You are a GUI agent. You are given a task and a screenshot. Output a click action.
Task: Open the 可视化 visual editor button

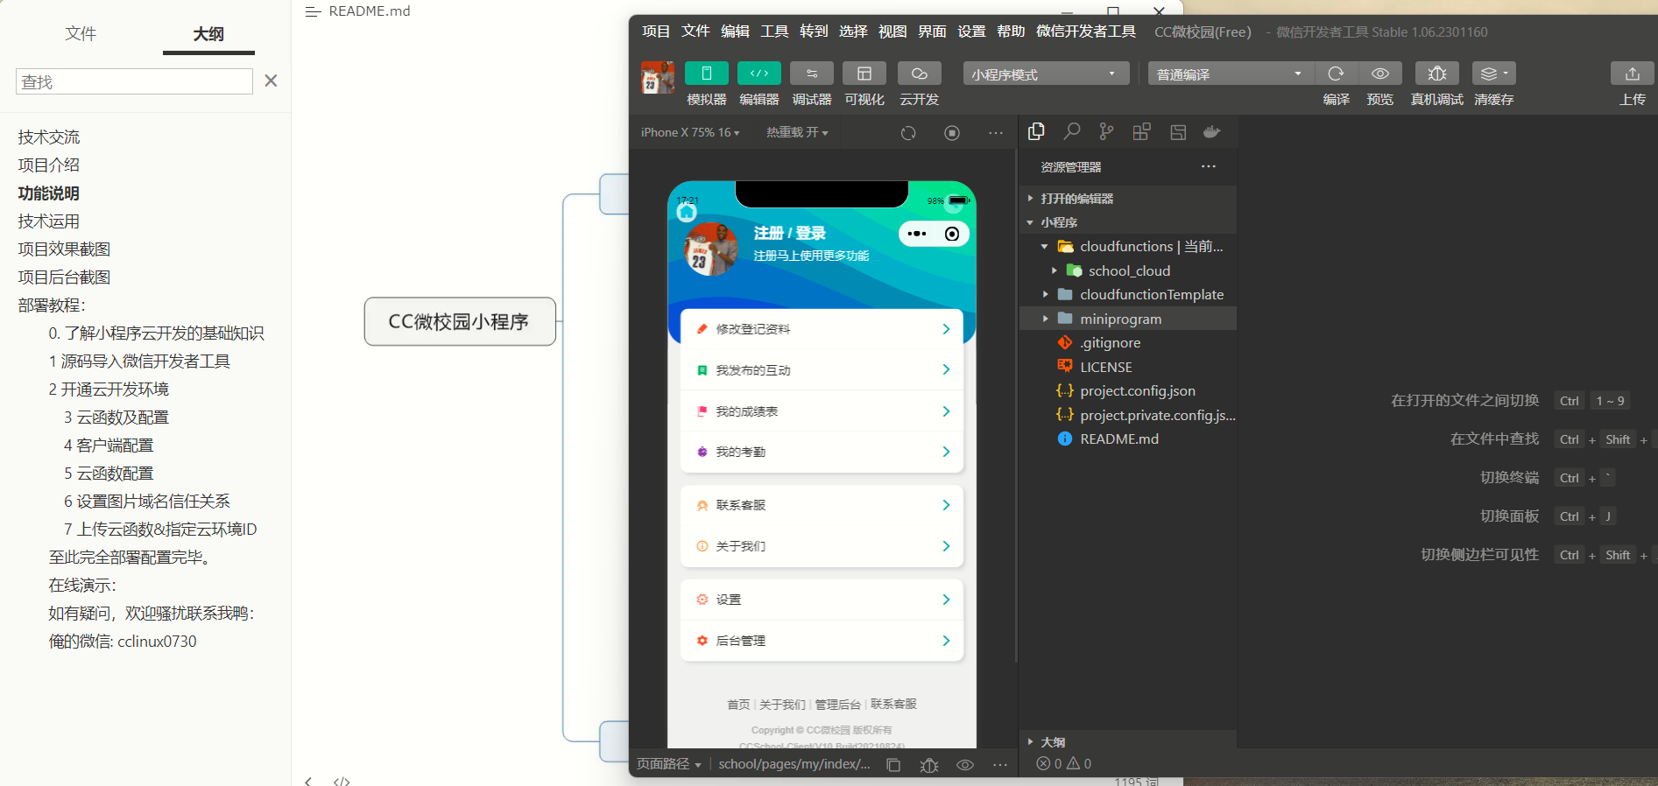pos(864,74)
